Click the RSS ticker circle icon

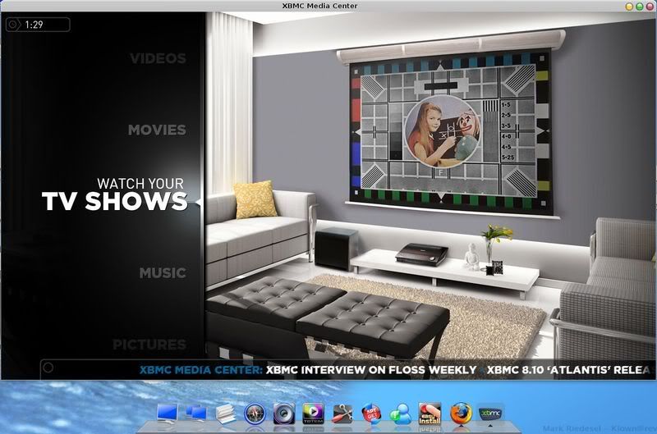click(48, 368)
